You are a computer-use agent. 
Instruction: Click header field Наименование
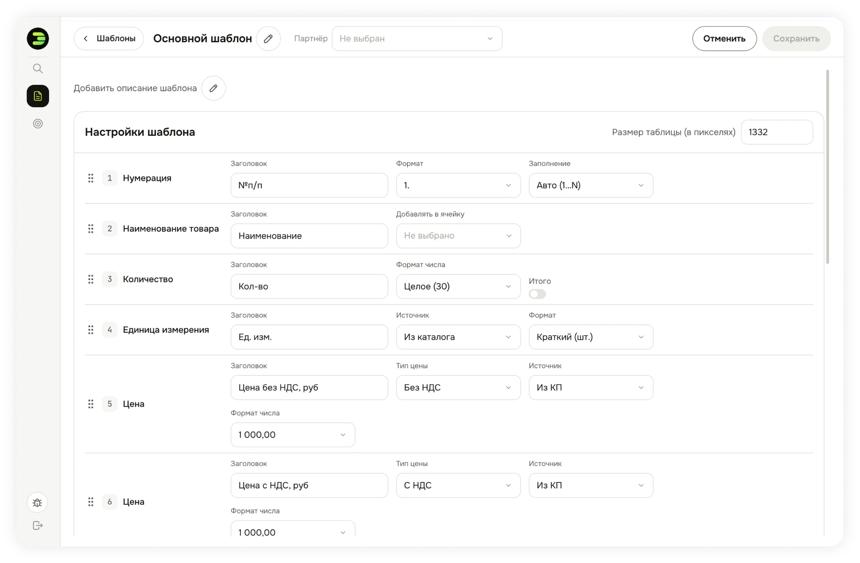[309, 236]
